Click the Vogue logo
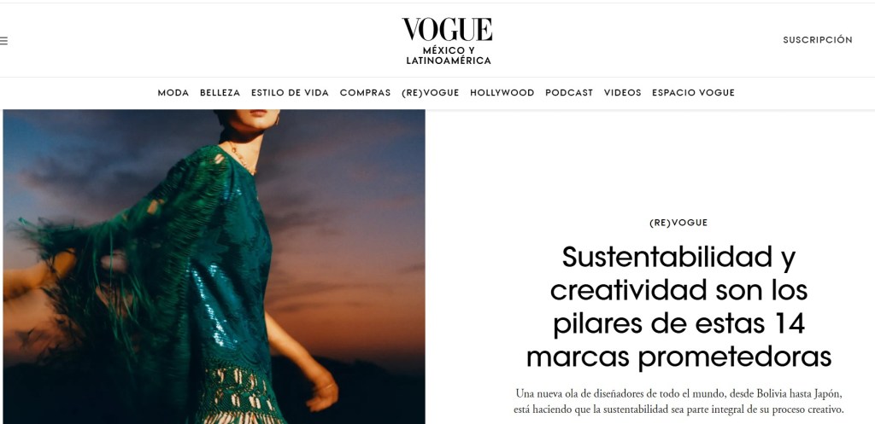The width and height of the screenshot is (875, 424). (447, 30)
